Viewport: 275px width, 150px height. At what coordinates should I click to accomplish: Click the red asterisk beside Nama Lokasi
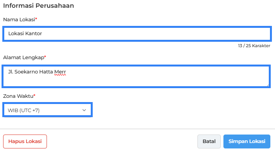coord(36,19)
